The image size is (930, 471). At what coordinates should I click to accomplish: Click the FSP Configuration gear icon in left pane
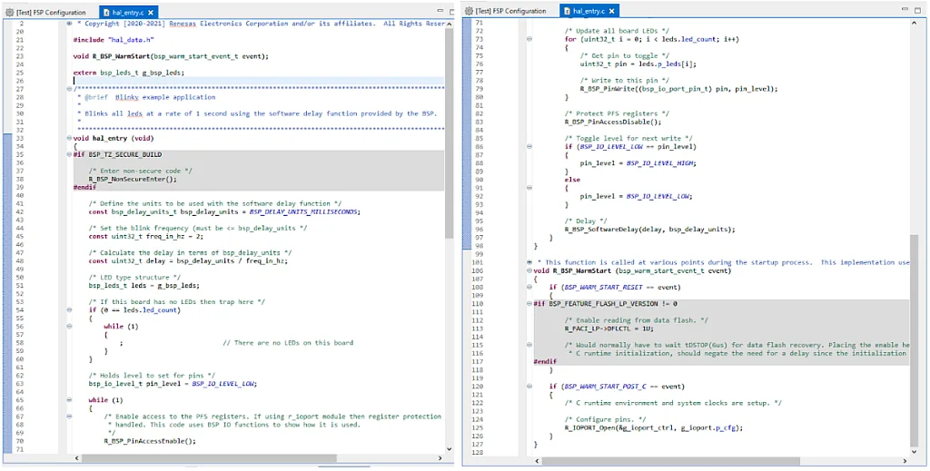(x=8, y=12)
